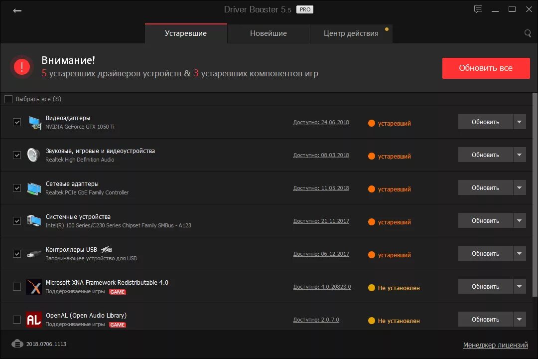Update the Intel Chipset SMBus driver
Viewport: 538px width, 359px height.
coord(486,220)
